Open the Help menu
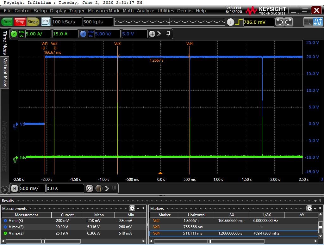324x245 pixels. pos(201,11)
